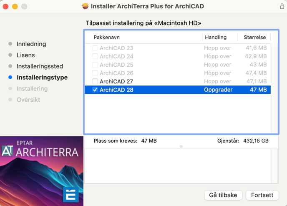Click the AT ArchiTerra logo badge
The height and width of the screenshot is (206, 287).
pos(8,151)
